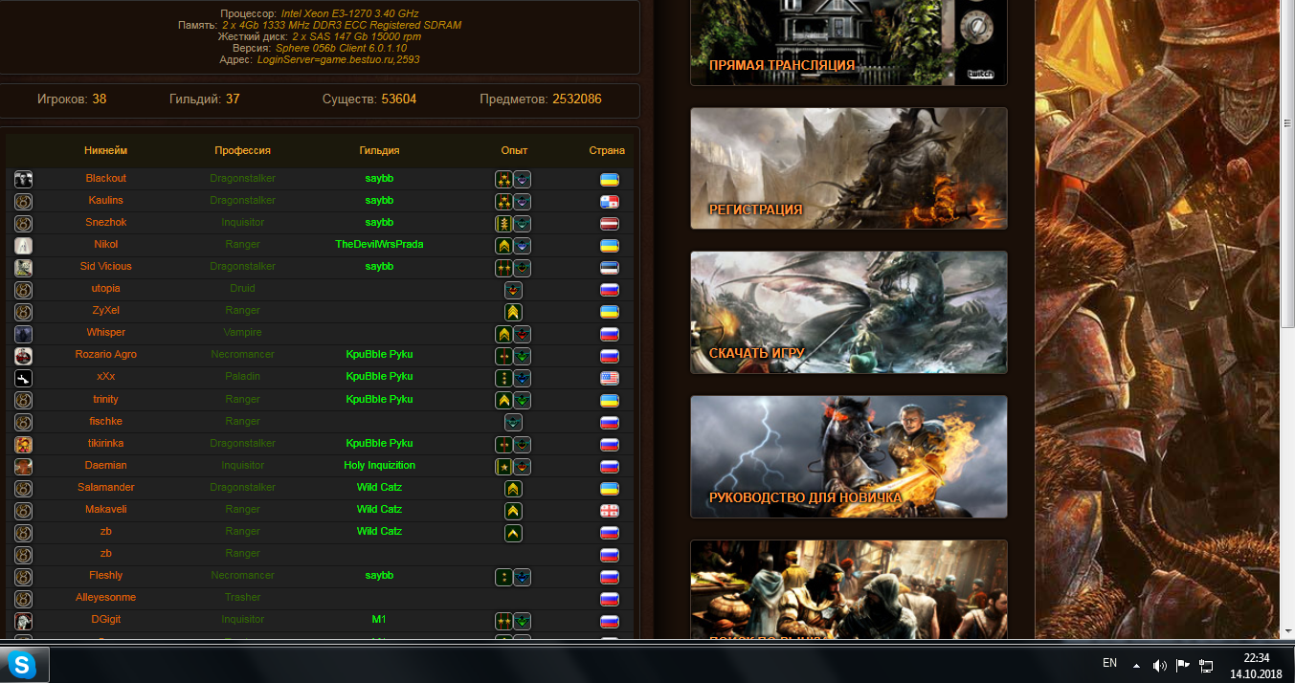Open Skype from the taskbar

pos(22,664)
